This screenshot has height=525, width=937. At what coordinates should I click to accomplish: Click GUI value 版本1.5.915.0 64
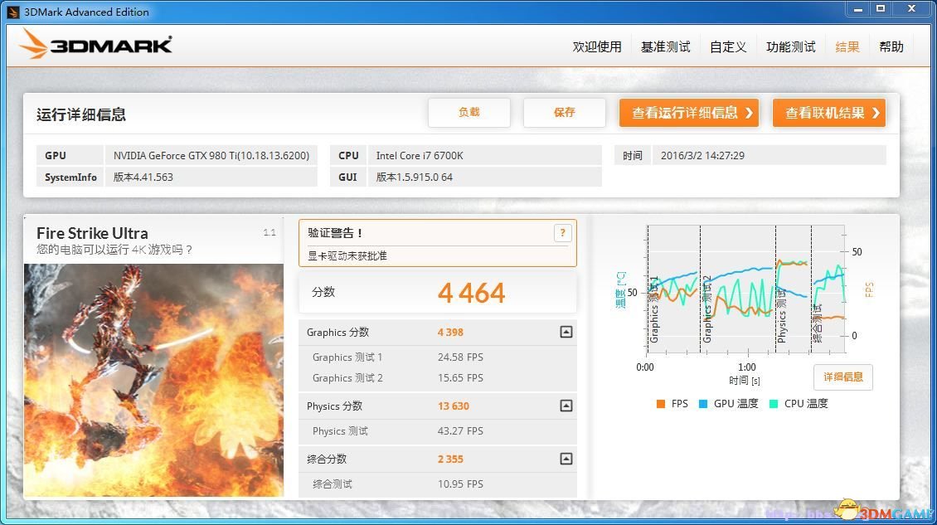484,177
